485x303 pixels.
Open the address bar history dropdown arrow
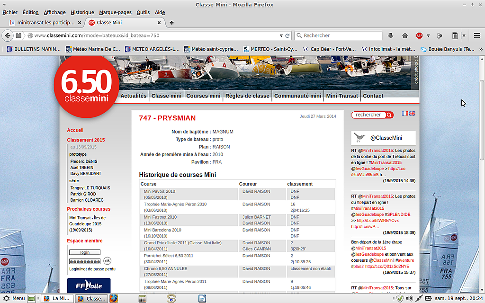pyautogui.click(x=281, y=36)
